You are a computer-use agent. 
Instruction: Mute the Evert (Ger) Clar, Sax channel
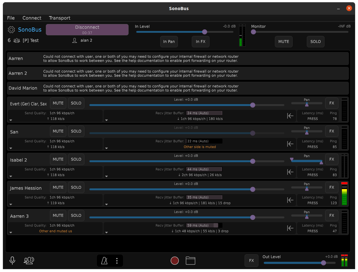pos(58,103)
